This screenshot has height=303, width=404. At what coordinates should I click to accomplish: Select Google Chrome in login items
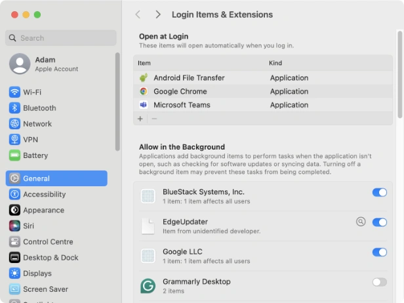pos(180,92)
